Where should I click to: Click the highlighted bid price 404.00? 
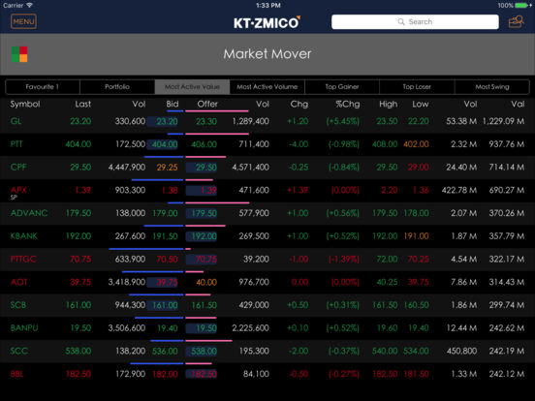(164, 144)
